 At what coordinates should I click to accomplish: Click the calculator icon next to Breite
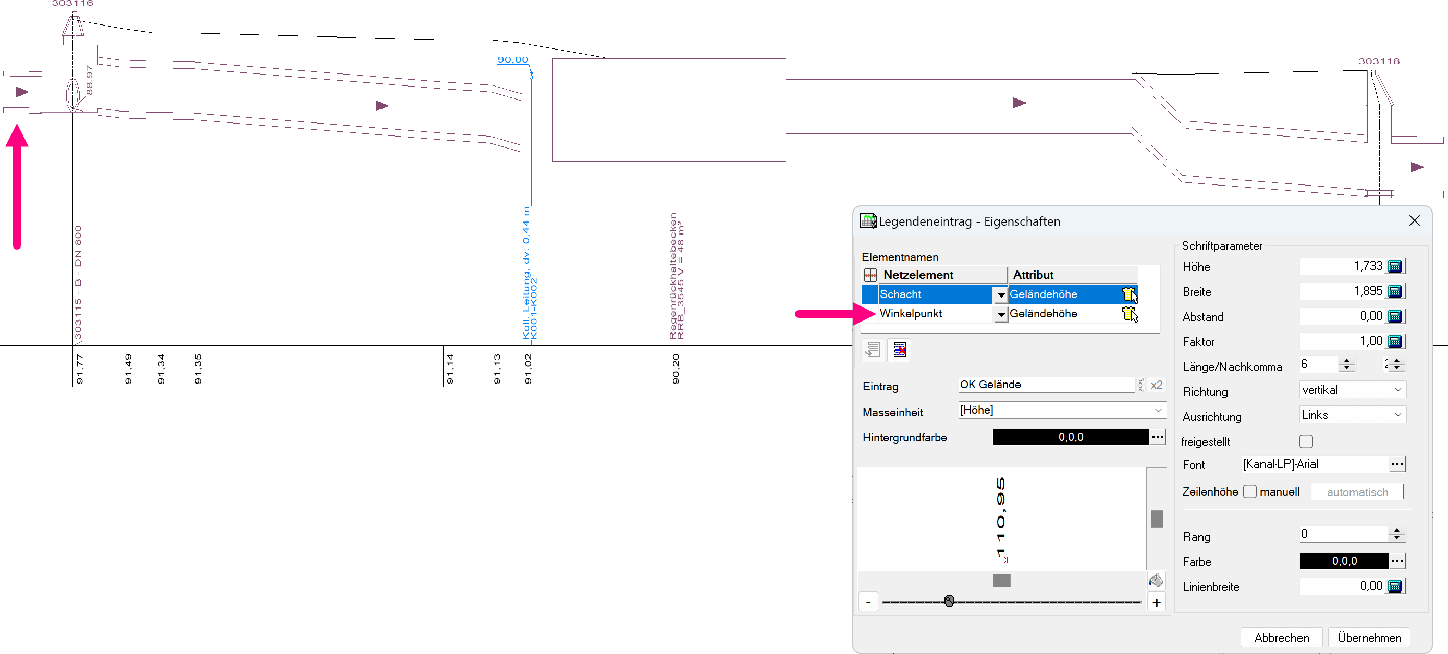pyautogui.click(x=1395, y=292)
